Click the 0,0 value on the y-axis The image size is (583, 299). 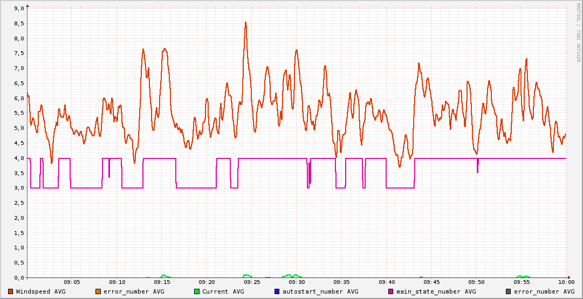(18, 278)
